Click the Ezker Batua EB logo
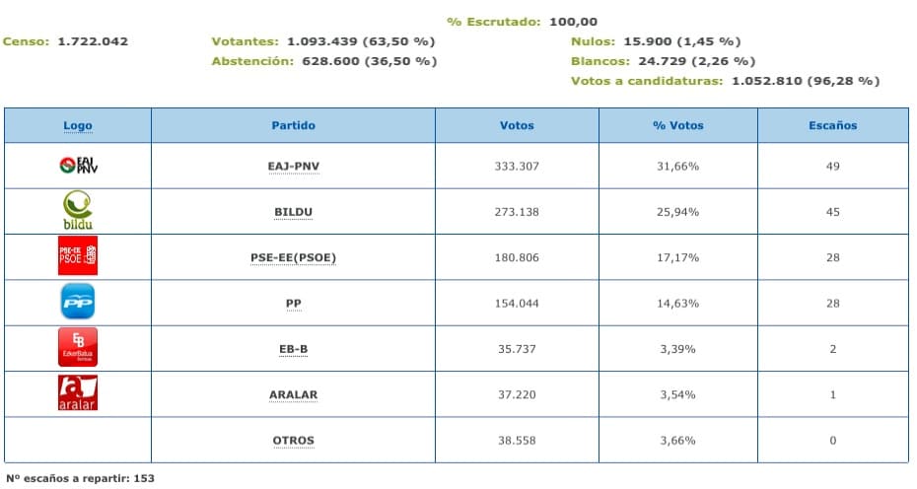Viewport: 917px width, 489px height. [78, 348]
